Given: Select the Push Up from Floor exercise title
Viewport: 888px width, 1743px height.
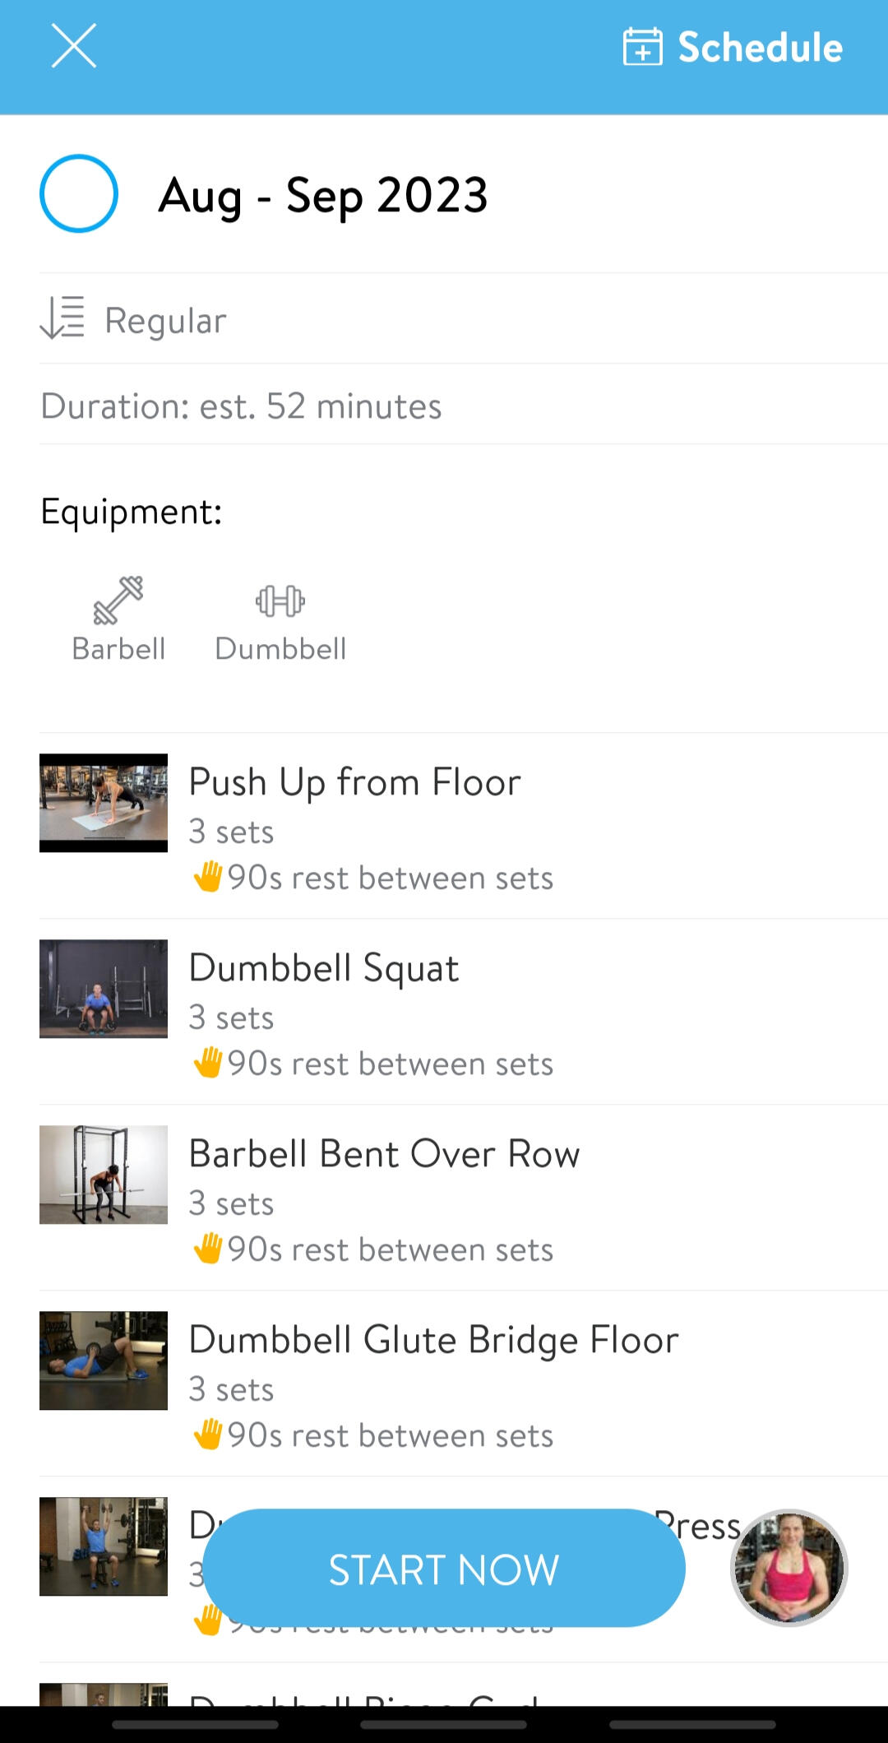Looking at the screenshot, I should (355, 782).
